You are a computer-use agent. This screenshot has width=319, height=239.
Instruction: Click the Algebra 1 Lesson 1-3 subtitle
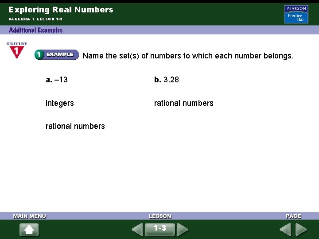[x=35, y=19]
